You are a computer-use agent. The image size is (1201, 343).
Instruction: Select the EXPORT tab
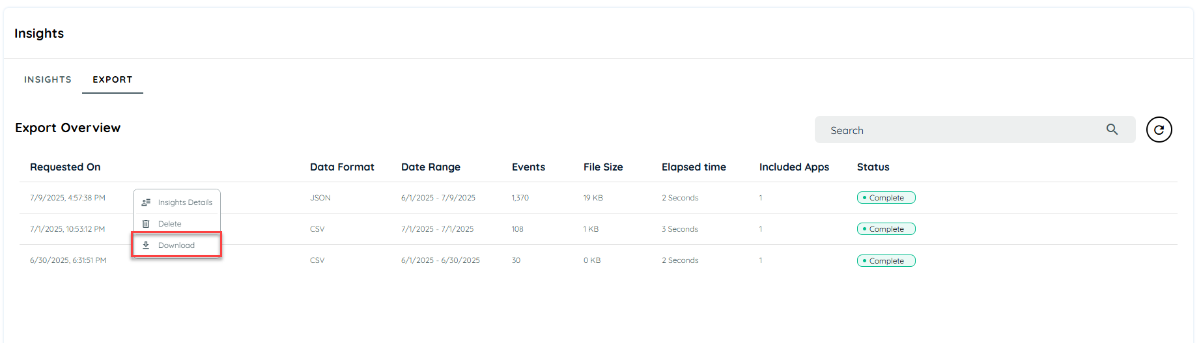point(113,79)
